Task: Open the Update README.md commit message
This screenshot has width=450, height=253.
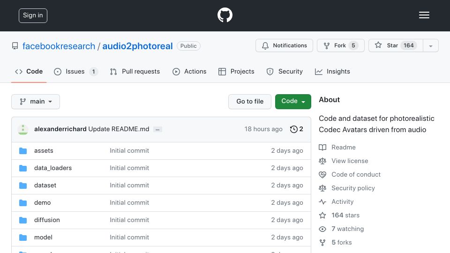Action: point(119,129)
